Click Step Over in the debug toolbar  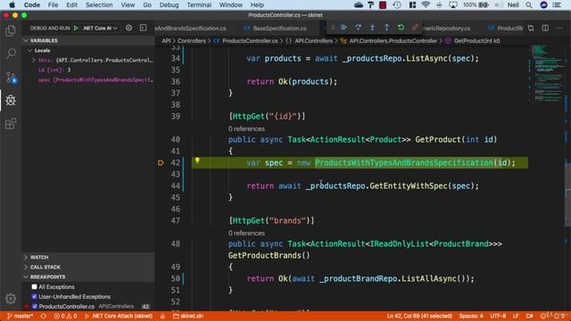(358, 28)
